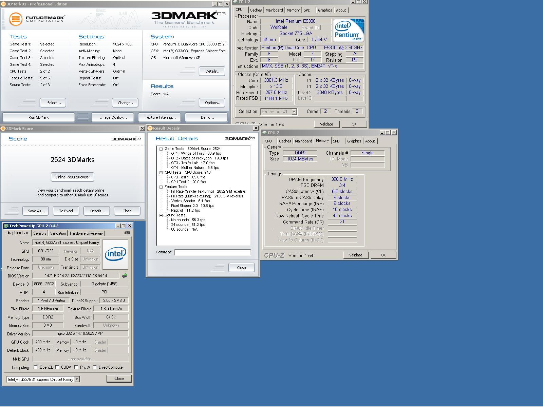Click the GPU-Z BIOS Version field

click(76, 276)
